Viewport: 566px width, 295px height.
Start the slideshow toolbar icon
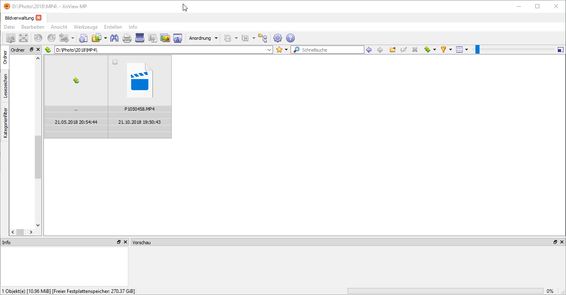pos(165,38)
